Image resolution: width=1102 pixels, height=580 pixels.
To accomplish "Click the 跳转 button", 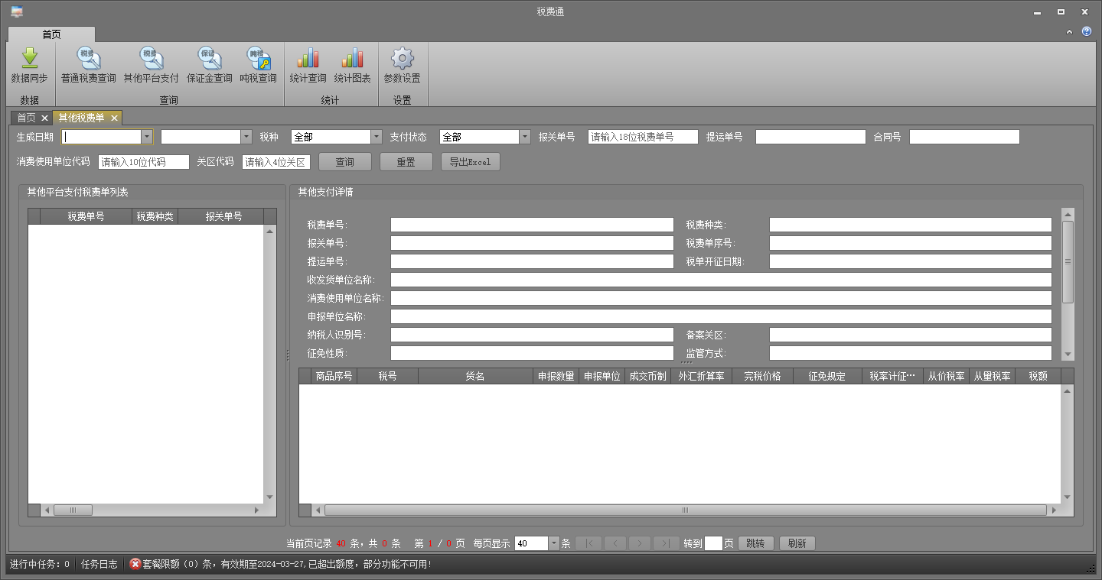I will (756, 543).
